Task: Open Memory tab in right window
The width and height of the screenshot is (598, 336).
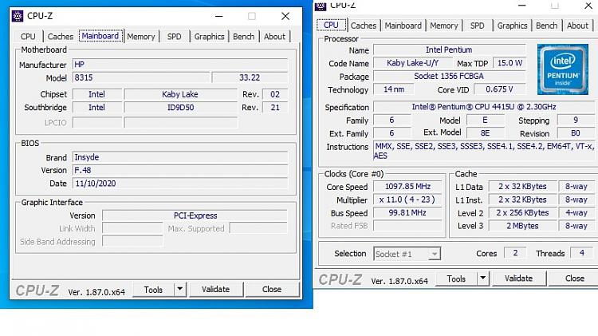Action: (x=444, y=26)
